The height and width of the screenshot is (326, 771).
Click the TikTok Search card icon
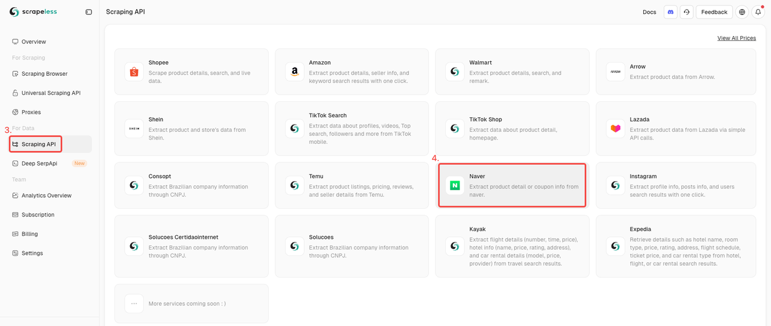coord(295,128)
